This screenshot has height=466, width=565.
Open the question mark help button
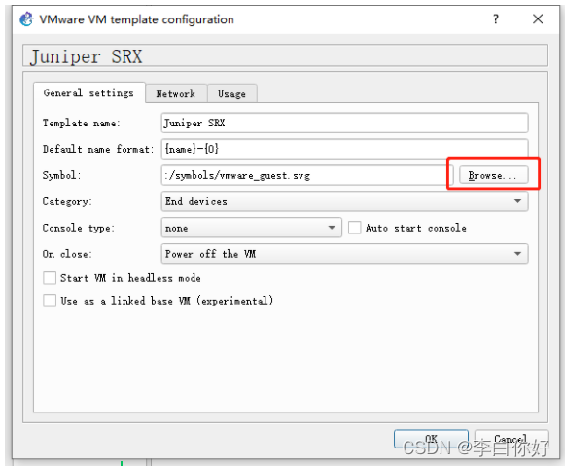496,18
